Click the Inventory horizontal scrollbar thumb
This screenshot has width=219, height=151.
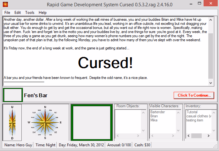pyautogui.click(x=196, y=136)
